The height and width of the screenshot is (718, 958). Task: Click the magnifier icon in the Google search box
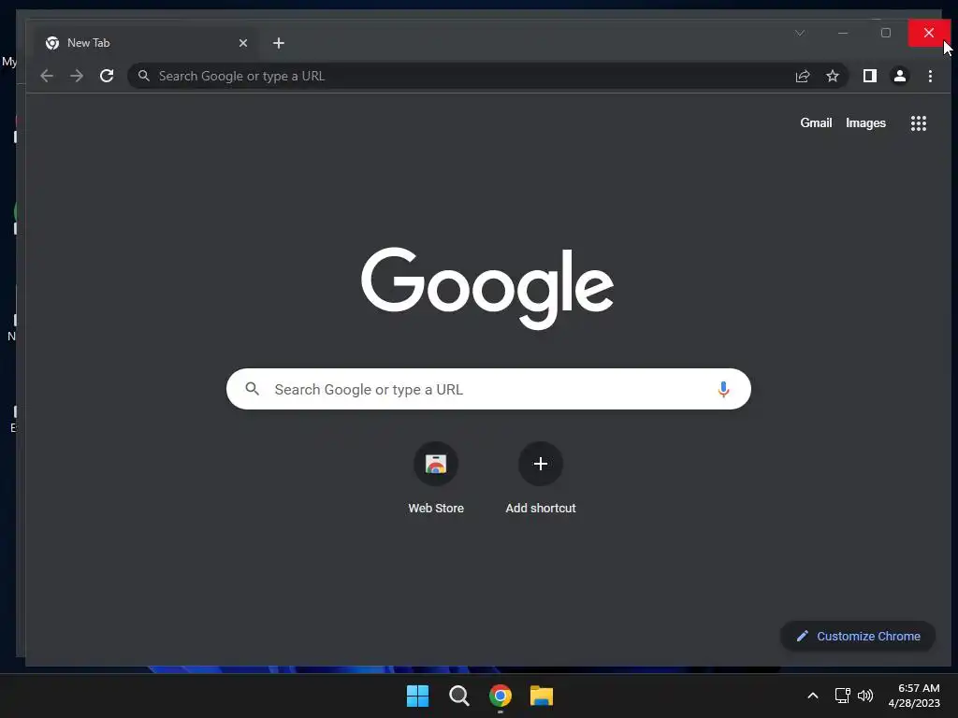pyautogui.click(x=252, y=388)
